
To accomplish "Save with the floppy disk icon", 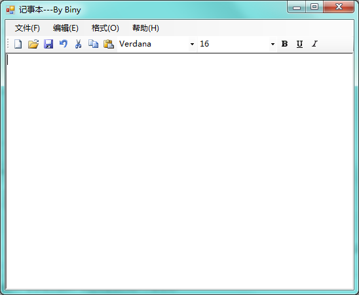I will click(x=48, y=44).
